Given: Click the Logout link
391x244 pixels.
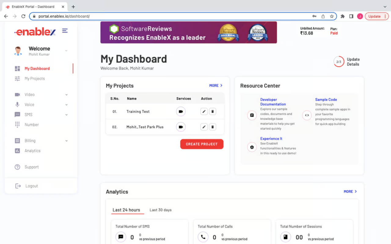Looking at the screenshot, I should pos(32,186).
